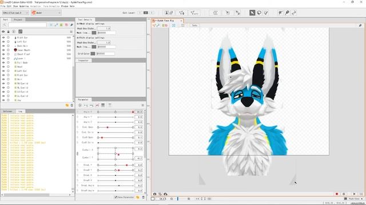This screenshot has height=205, width=366.
Task: Toggle checkbox left of canvas zoom field
Action: [153, 199]
